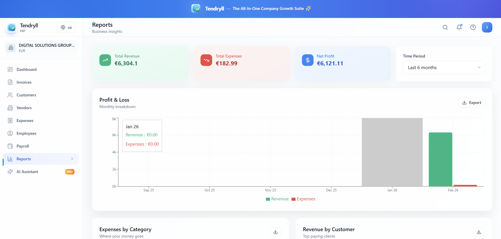Export the Profit & Loss chart
Image resolution: width=501 pixels, height=239 pixels.
[471, 103]
